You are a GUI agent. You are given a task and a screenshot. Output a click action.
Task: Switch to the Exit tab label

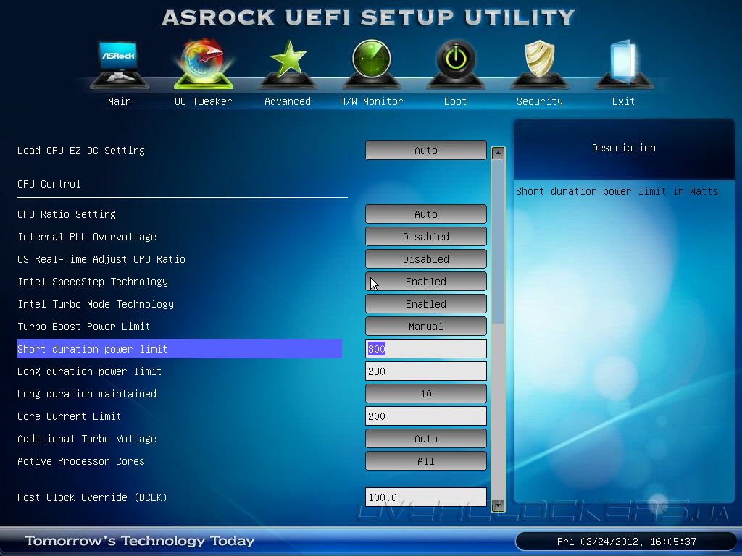pyautogui.click(x=623, y=101)
